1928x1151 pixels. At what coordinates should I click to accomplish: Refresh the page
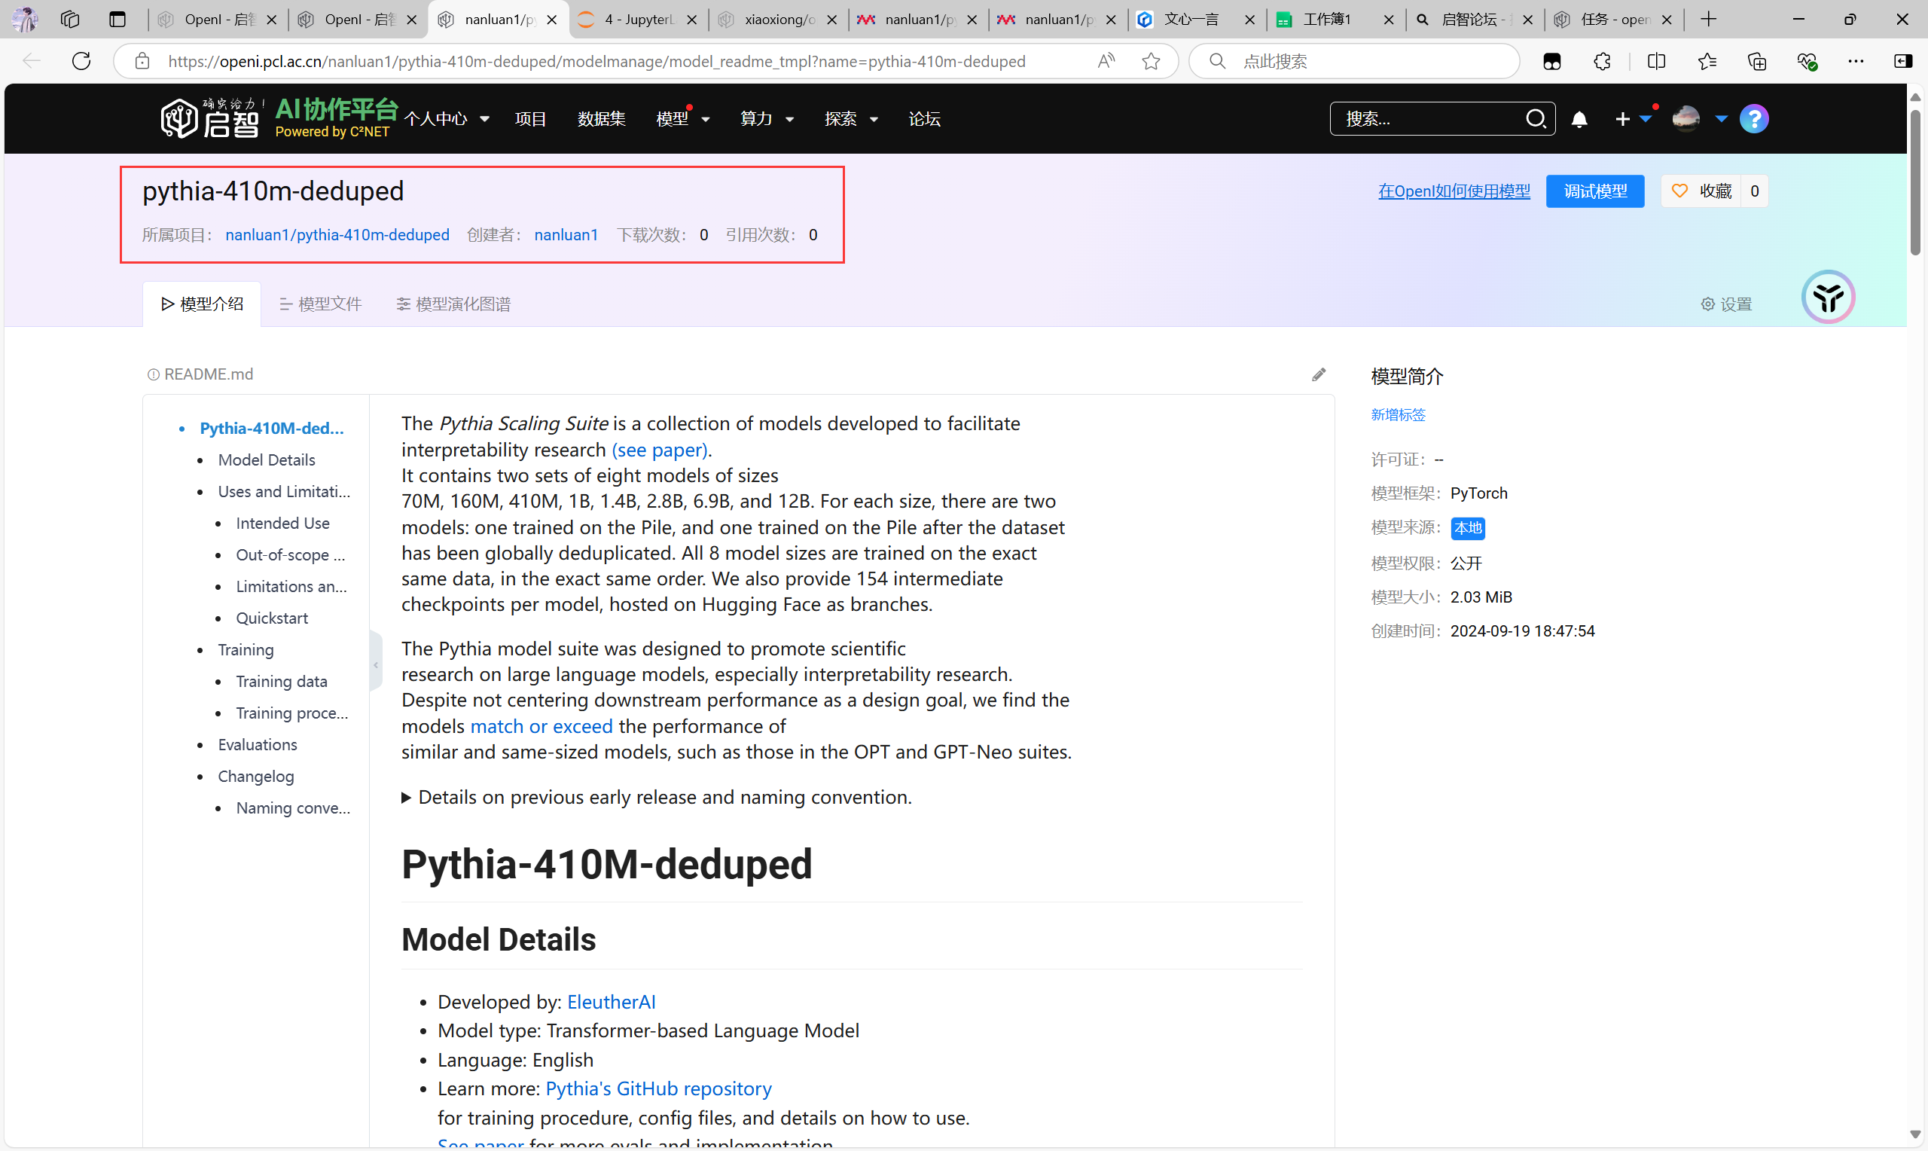pos(81,61)
